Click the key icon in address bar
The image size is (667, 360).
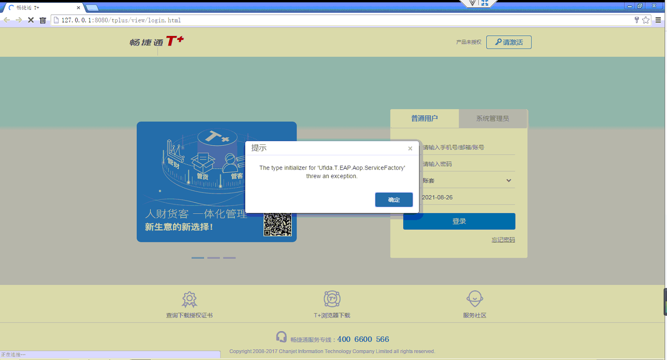(x=636, y=20)
